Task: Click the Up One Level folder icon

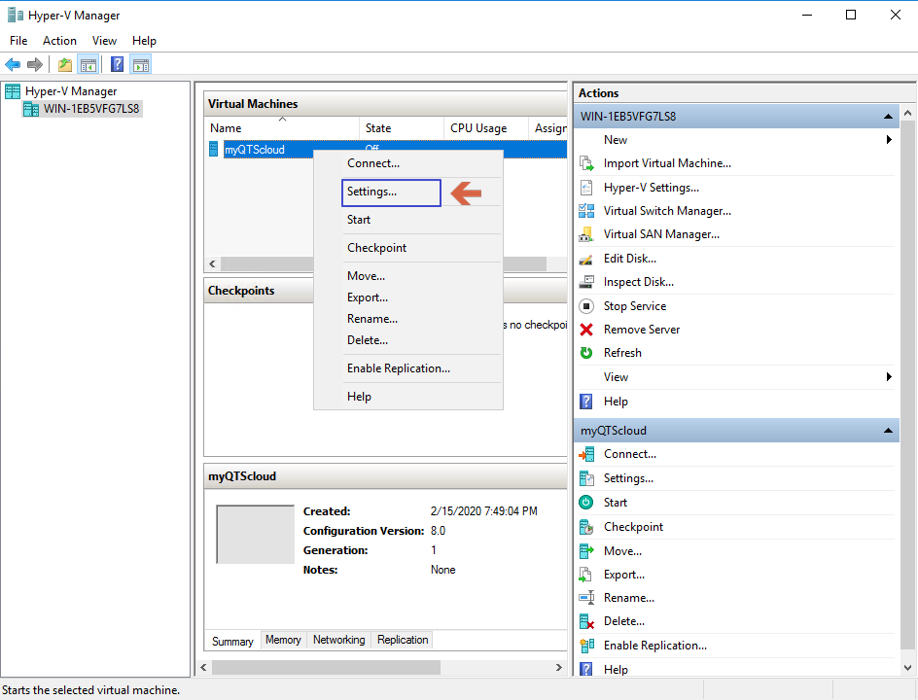Action: [x=65, y=64]
